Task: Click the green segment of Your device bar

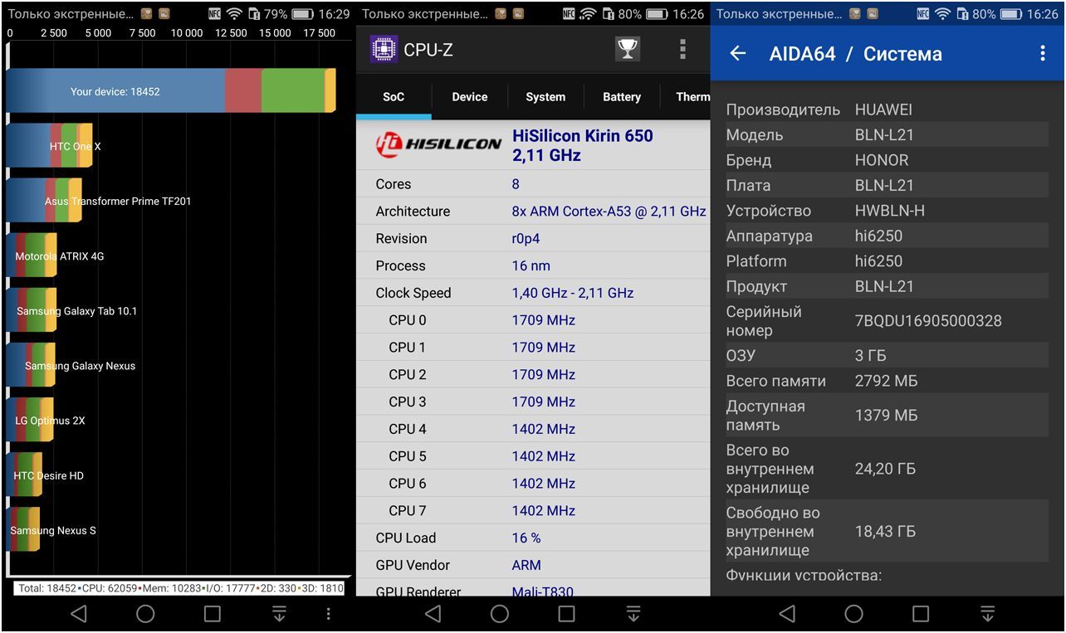Action: 292,91
